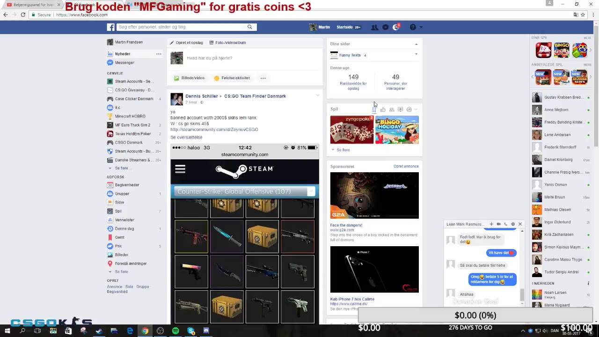This screenshot has height=337, width=599.
Task: Open notifications globe icon
Action: coord(396,27)
